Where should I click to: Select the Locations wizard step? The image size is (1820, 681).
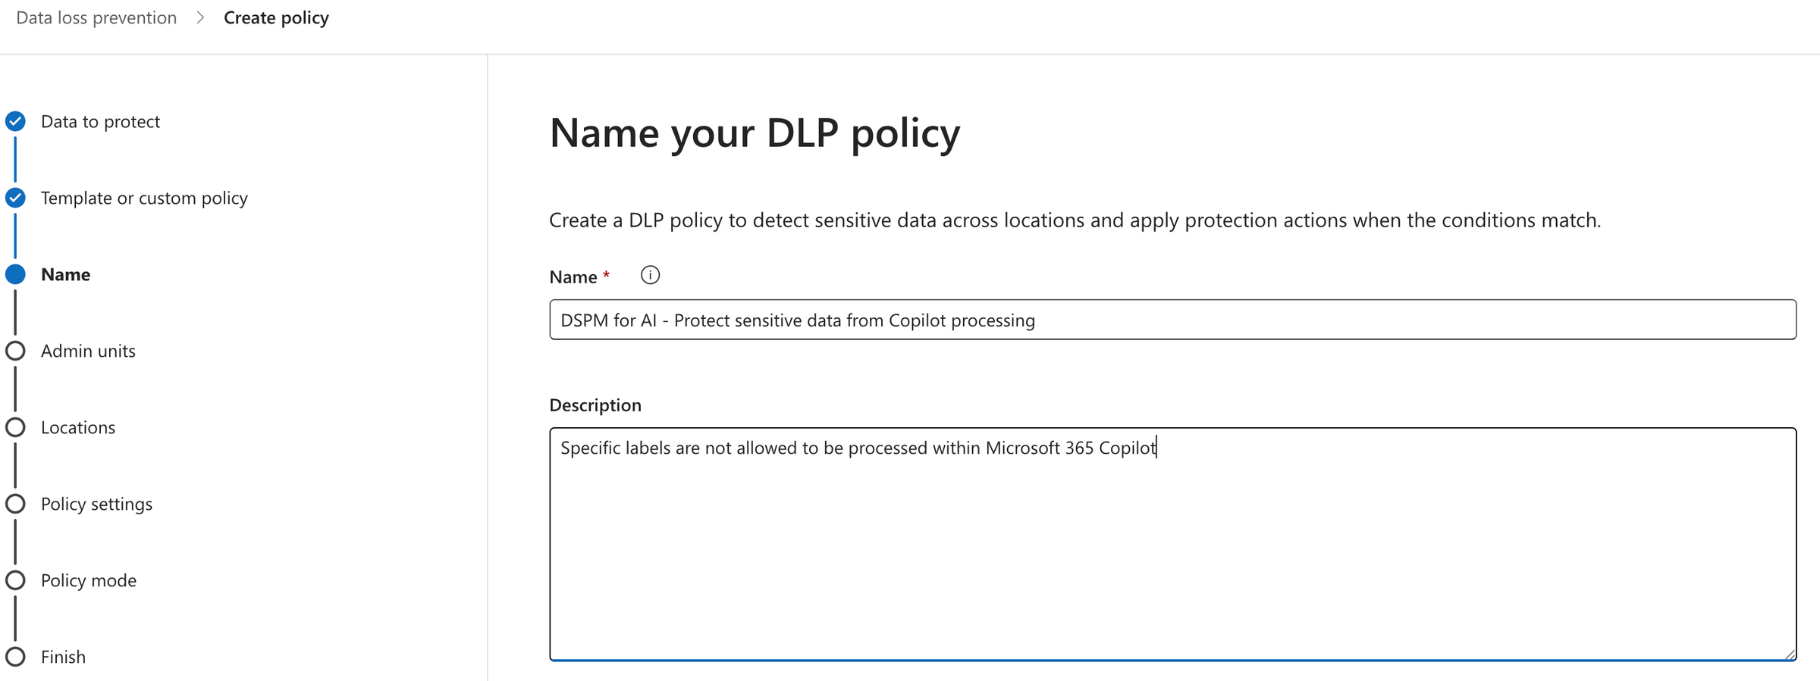(x=78, y=427)
